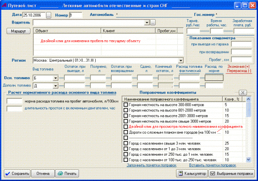Click the Объект column header
Screen dimensions: 258x181
pos(67,31)
